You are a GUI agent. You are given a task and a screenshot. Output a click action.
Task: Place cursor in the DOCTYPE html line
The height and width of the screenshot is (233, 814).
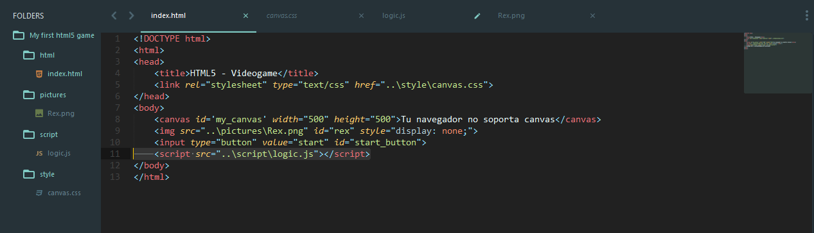[172, 39]
